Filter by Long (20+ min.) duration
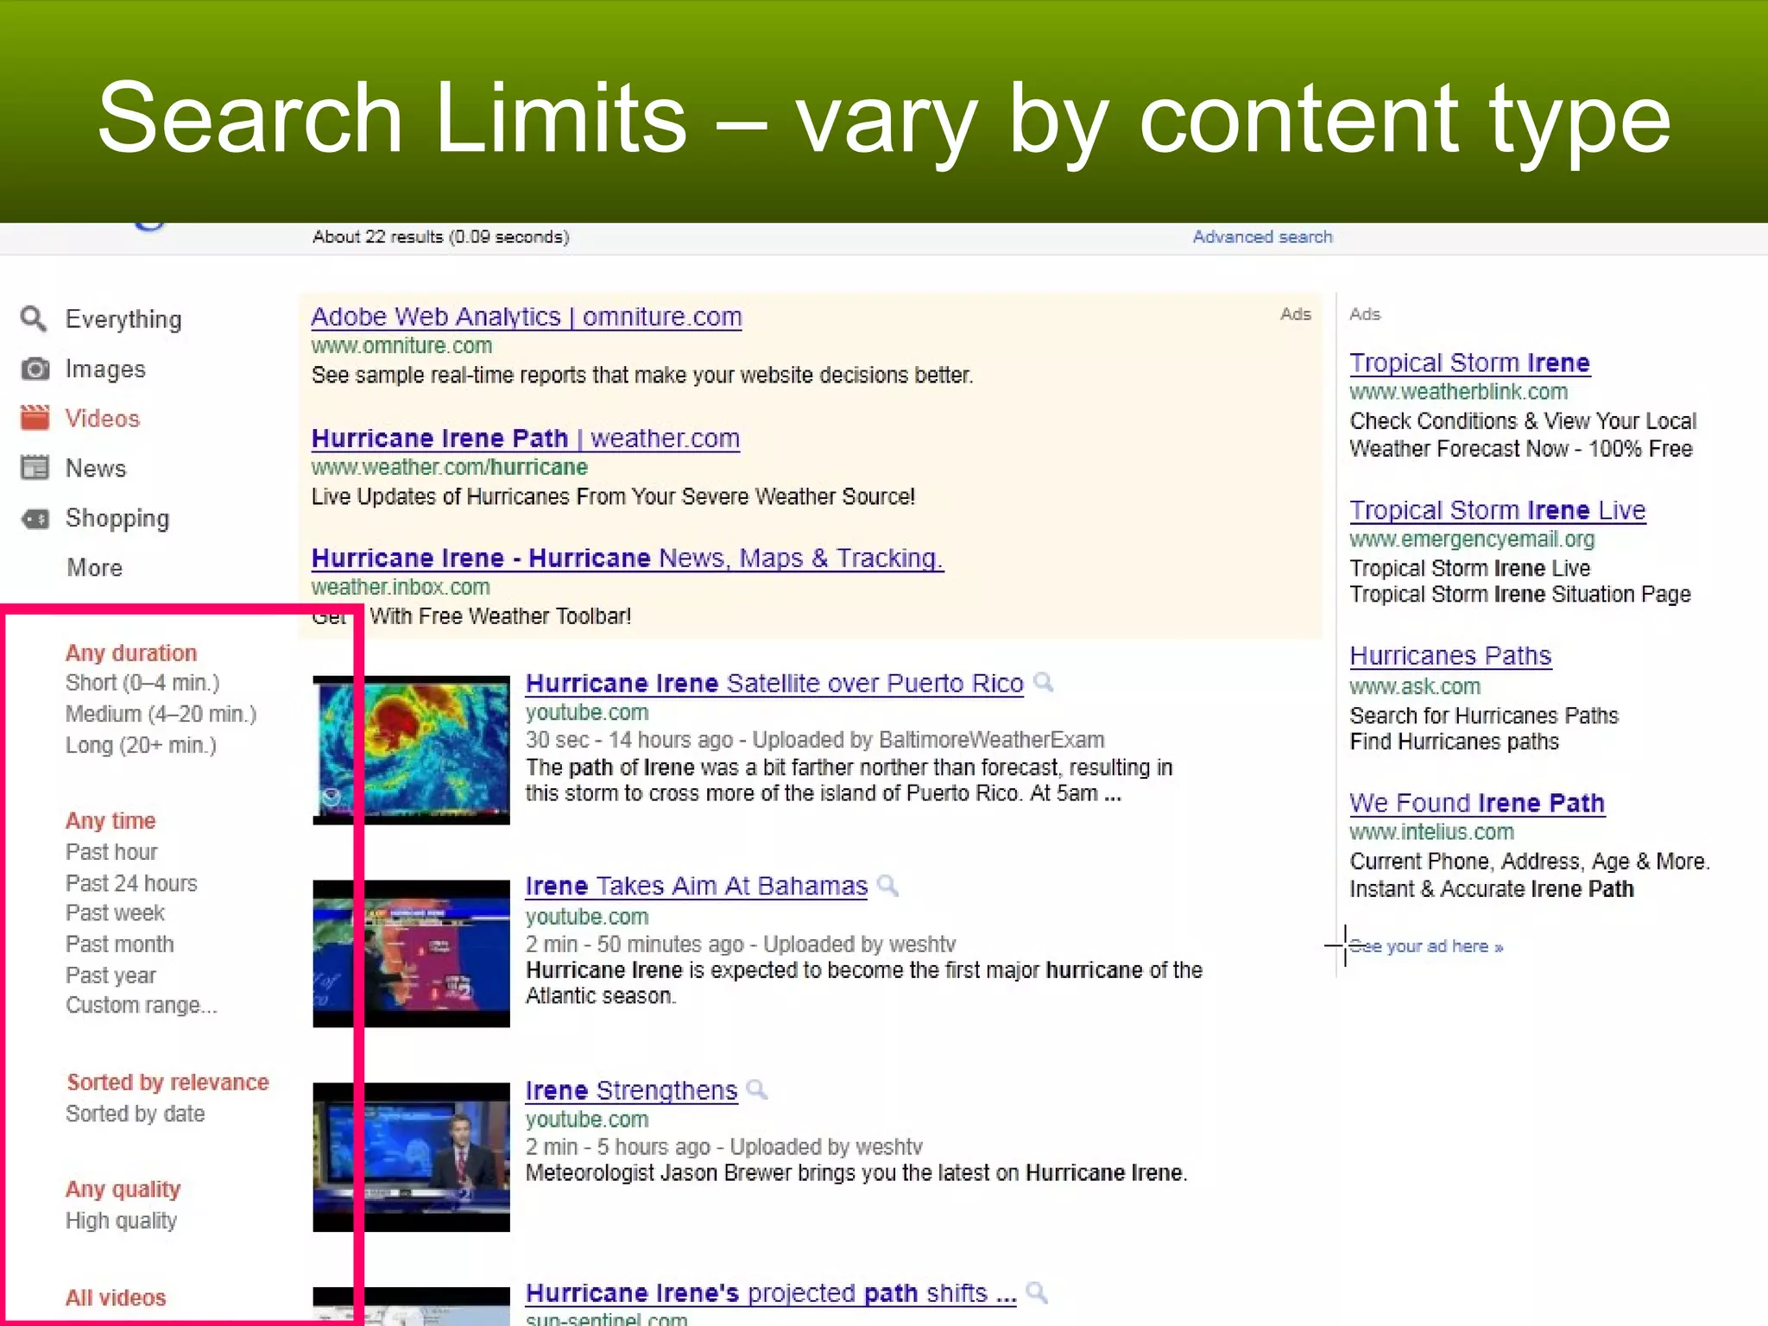Image resolution: width=1768 pixels, height=1326 pixels. (141, 745)
